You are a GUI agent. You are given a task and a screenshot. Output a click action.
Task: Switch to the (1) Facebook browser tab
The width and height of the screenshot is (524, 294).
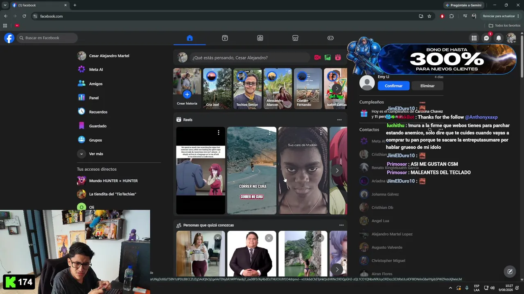pos(40,5)
